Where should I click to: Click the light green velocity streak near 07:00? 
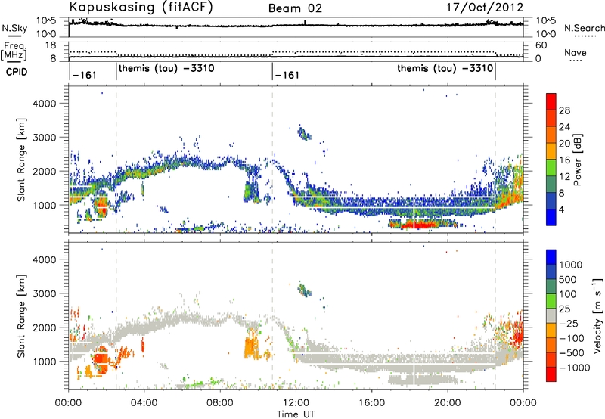click(x=200, y=383)
